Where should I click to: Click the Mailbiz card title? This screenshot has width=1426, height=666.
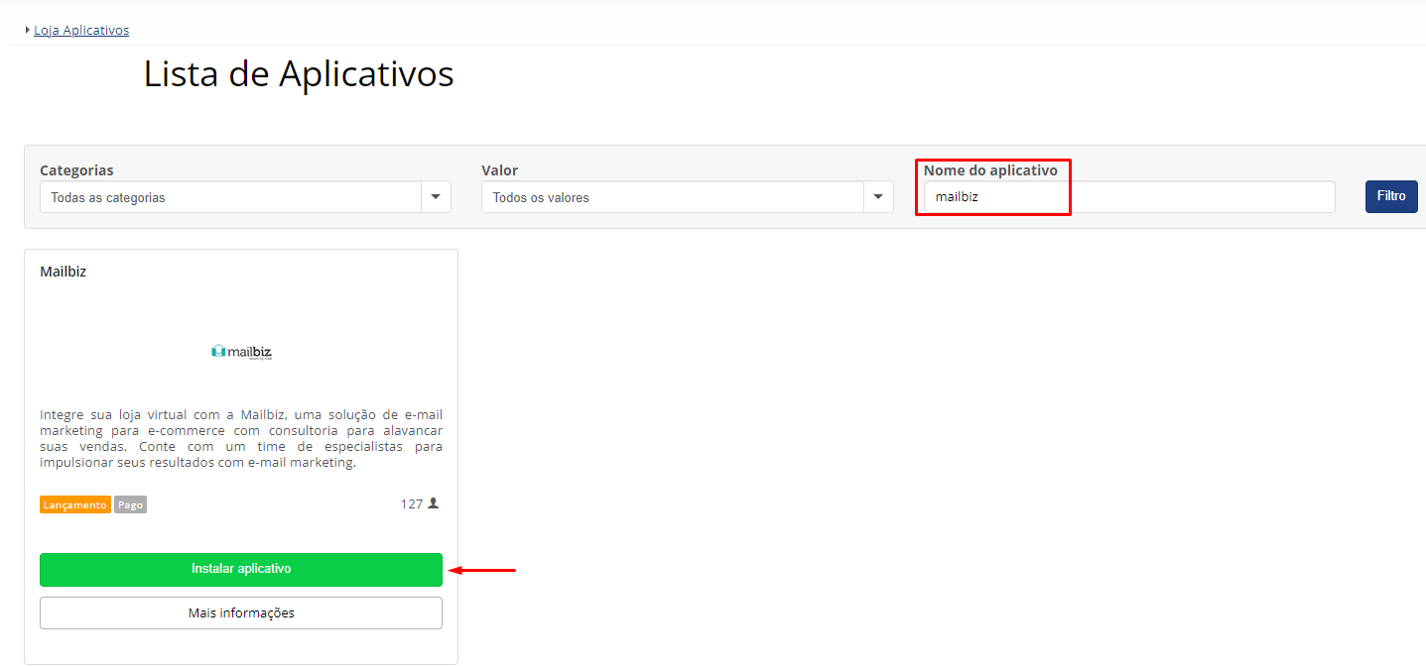tap(64, 272)
